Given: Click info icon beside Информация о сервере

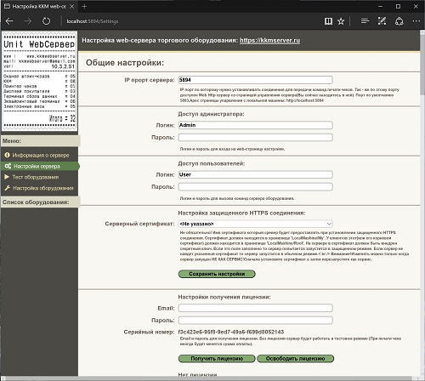Looking at the screenshot, I should (x=7, y=155).
